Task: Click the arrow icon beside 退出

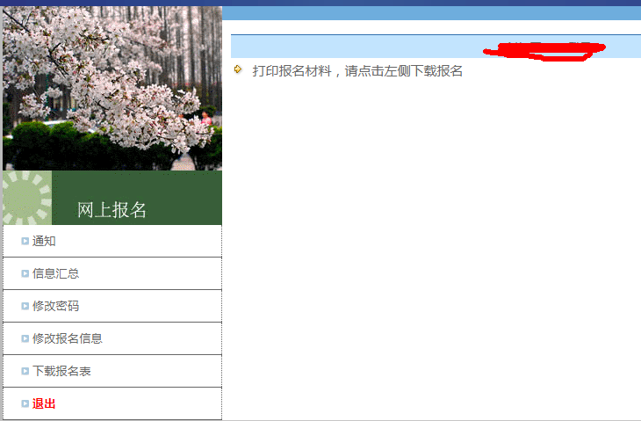Action: point(25,403)
